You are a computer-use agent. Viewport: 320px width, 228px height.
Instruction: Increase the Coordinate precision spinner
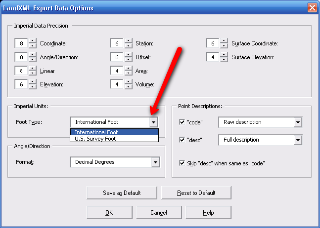(x=33, y=40)
